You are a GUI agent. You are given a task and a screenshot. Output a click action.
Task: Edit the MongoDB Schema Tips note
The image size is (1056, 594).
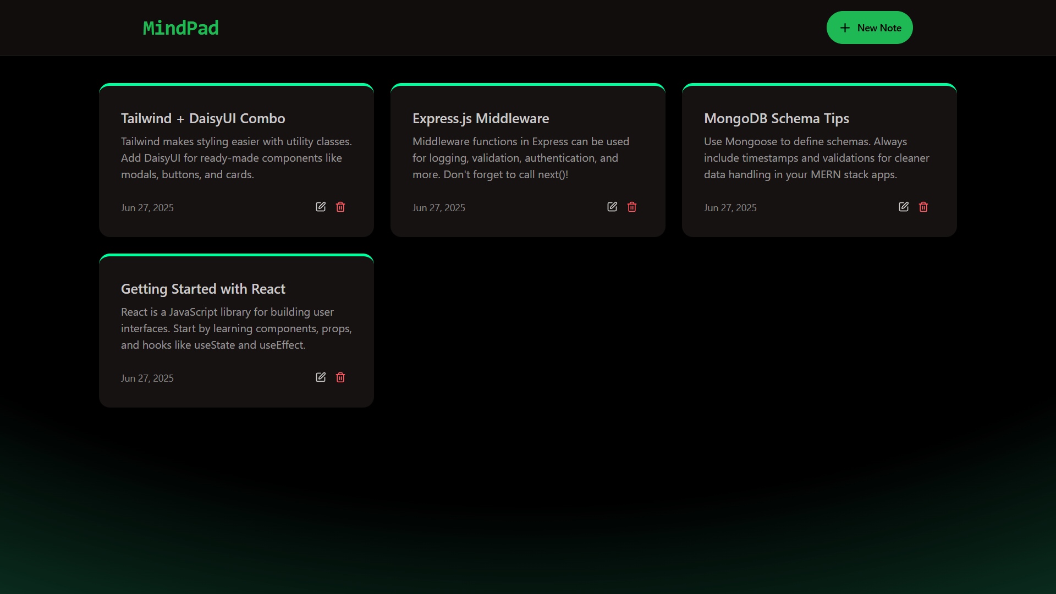pos(904,207)
